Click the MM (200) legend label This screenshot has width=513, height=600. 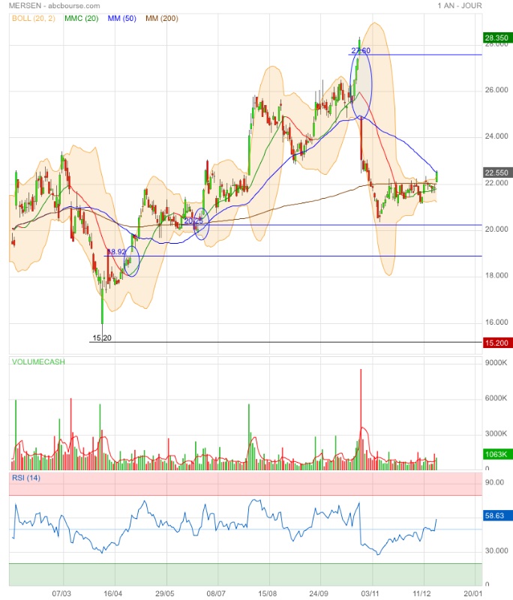[x=161, y=18]
